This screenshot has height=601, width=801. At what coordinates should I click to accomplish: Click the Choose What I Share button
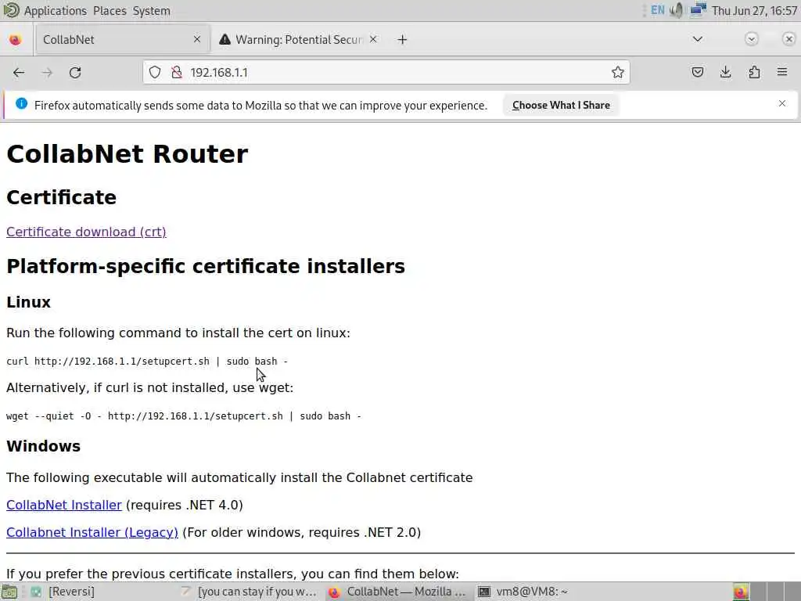click(x=561, y=106)
